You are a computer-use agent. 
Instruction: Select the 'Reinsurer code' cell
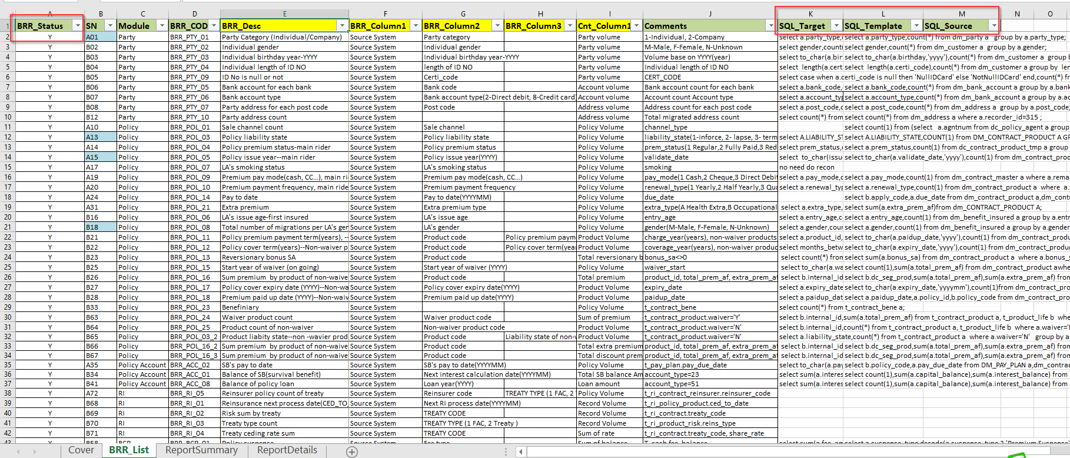point(463,393)
